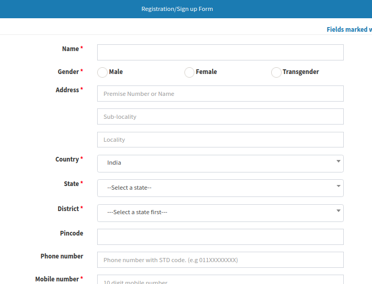
Task: Click the Phone number label
Action: click(62, 256)
